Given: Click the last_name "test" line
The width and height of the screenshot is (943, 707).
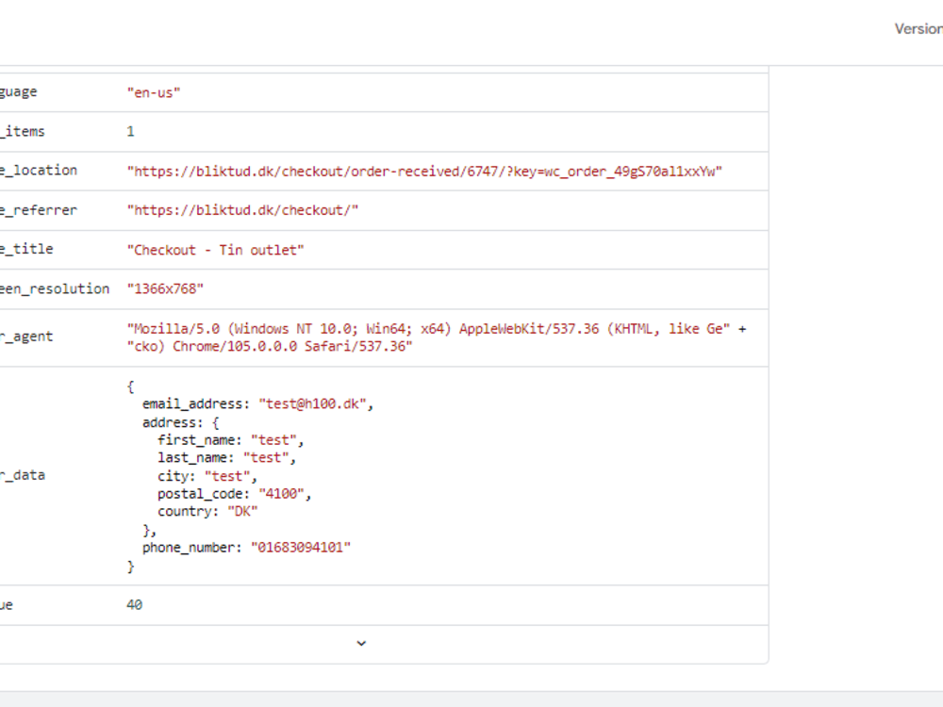Looking at the screenshot, I should pyautogui.click(x=227, y=457).
